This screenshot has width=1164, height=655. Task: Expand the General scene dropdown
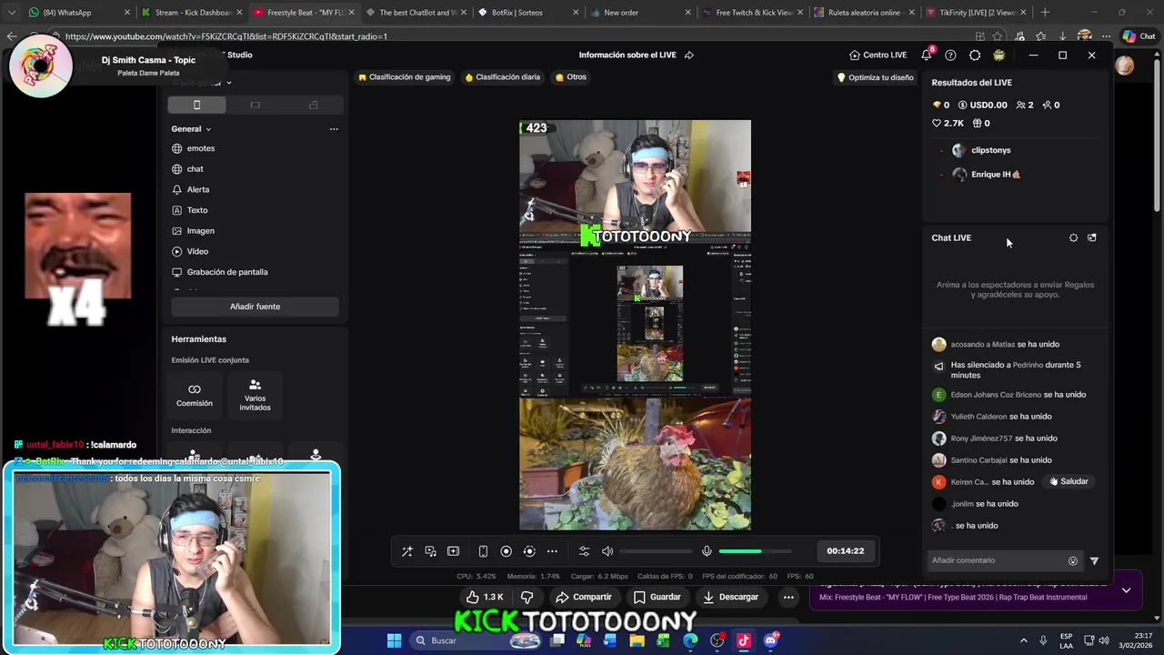(191, 129)
